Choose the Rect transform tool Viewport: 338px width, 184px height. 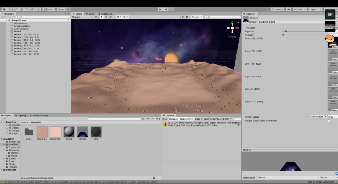click(27, 9)
